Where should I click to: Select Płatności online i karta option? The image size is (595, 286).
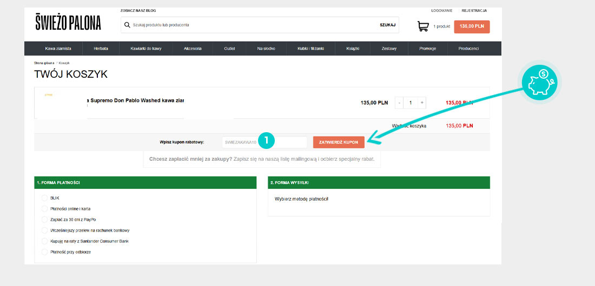(45, 209)
